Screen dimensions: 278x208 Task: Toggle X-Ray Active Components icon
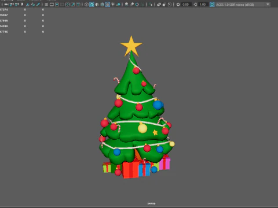pyautogui.click(x=164, y=5)
